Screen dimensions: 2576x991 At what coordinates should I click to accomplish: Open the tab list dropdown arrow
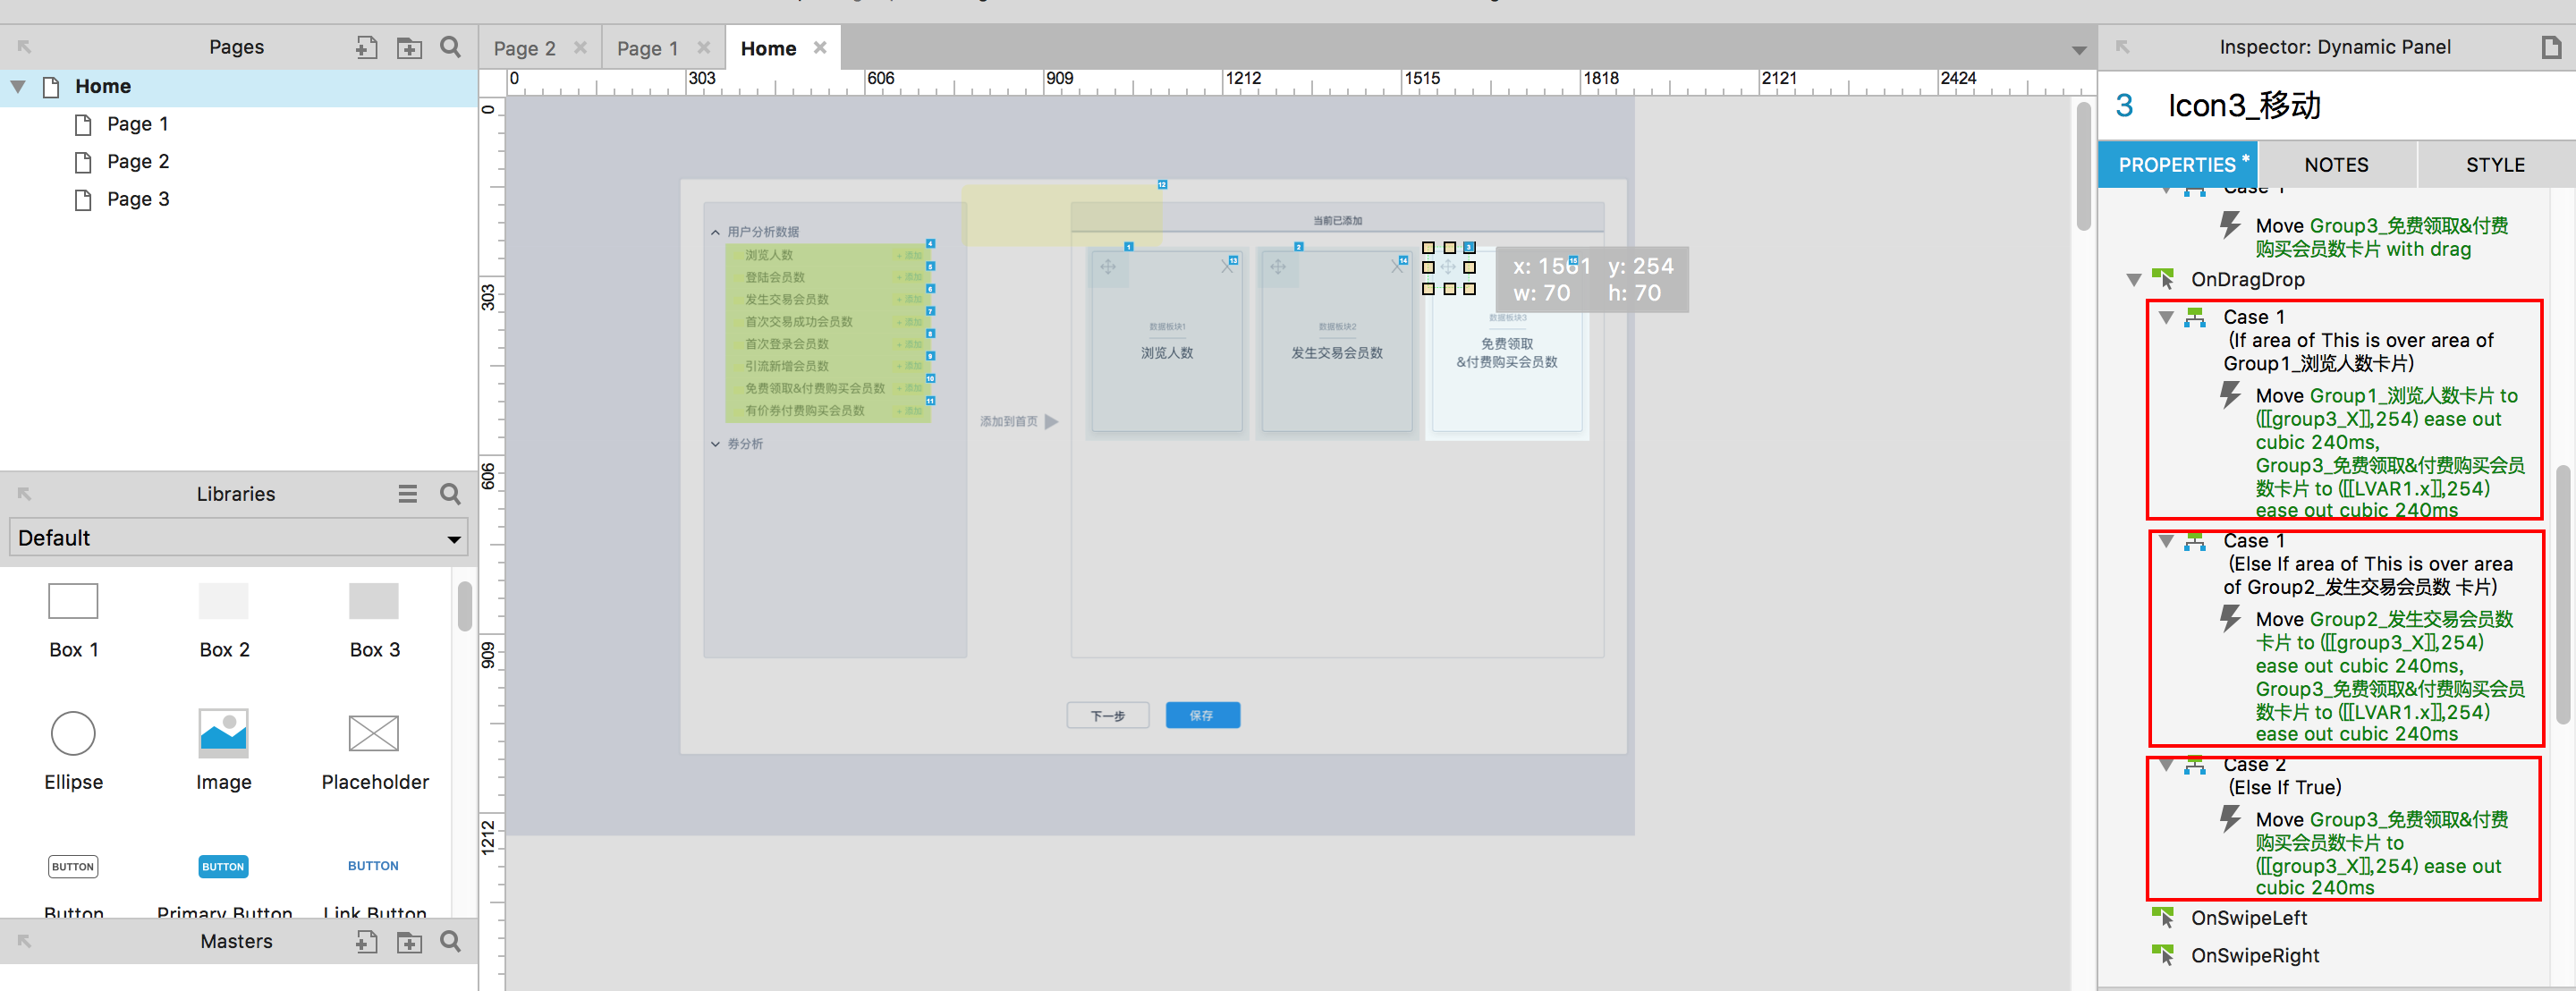click(x=2078, y=50)
